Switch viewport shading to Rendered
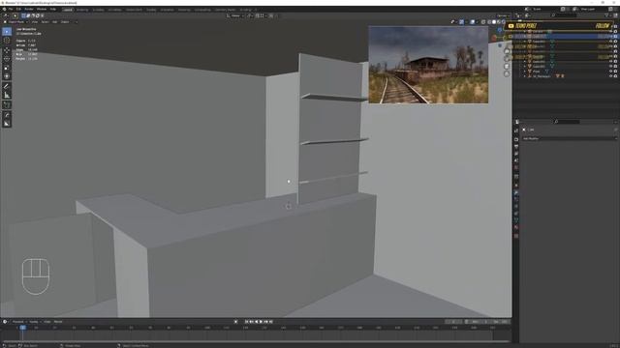The image size is (620, 348). [x=504, y=22]
